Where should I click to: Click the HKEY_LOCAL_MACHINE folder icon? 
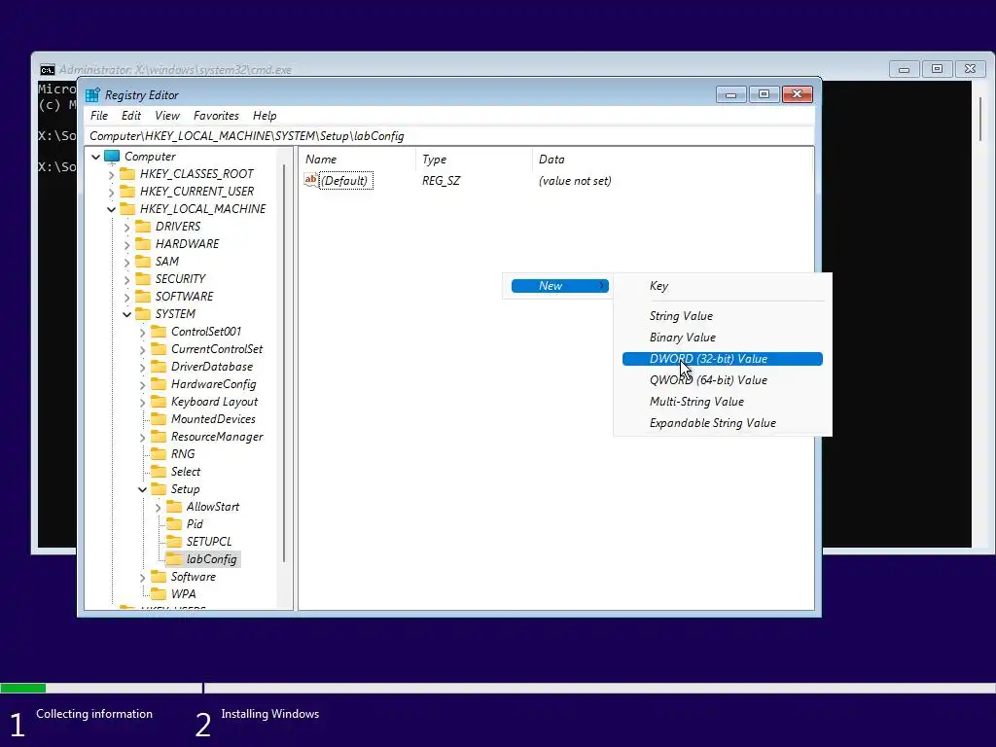click(x=127, y=209)
